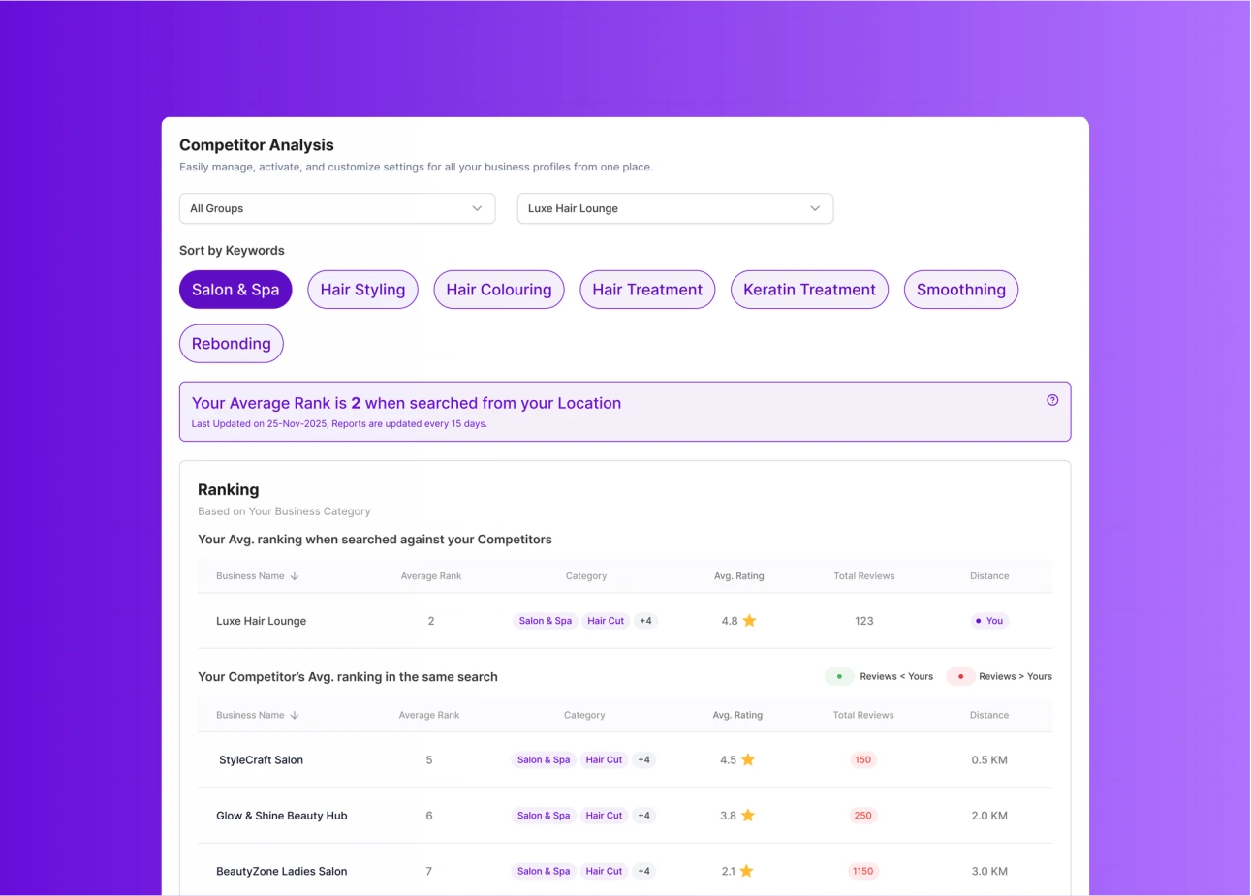Click the Salon & Spa tag for Luxe Hair Lounge
1251x896 pixels.
546,621
